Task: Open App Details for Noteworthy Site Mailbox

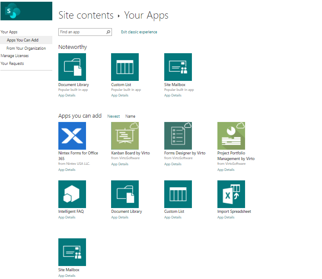Action: click(x=173, y=95)
